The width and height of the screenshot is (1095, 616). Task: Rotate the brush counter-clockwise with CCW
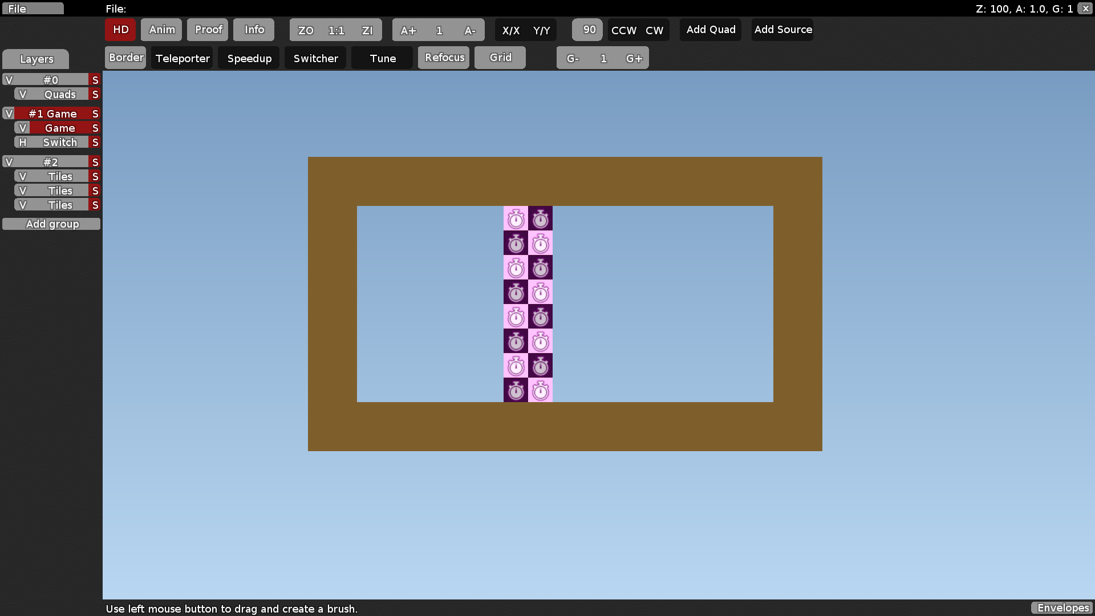click(623, 31)
